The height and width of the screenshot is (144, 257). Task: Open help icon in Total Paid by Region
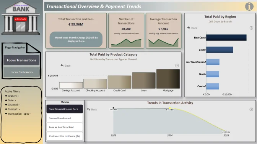pos(251,28)
